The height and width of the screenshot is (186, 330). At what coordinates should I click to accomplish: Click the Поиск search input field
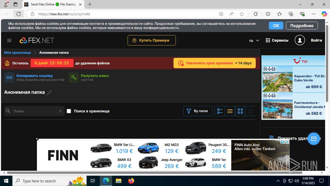click(34, 111)
